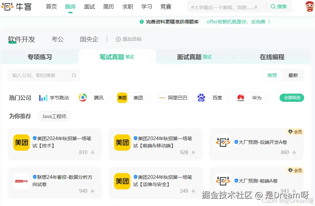The image size is (315, 206).
Task: Focus the 输入公司、职位搜索 input field
Action: tap(44, 75)
